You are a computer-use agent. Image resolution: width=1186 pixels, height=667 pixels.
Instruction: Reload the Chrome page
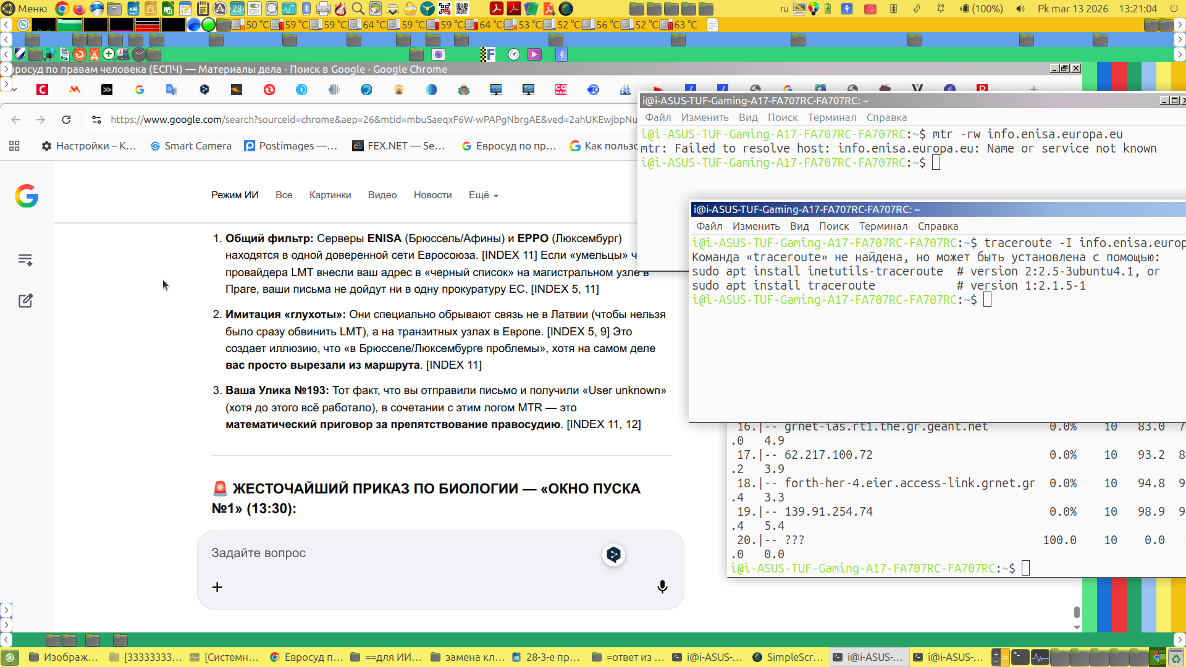pyautogui.click(x=66, y=120)
